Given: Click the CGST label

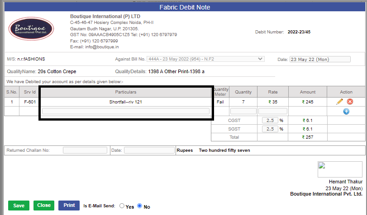Looking at the screenshot, I should pyautogui.click(x=234, y=120).
